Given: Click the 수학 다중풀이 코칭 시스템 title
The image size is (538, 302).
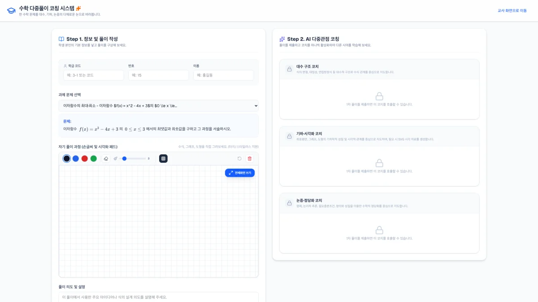Looking at the screenshot, I should 47,8.
